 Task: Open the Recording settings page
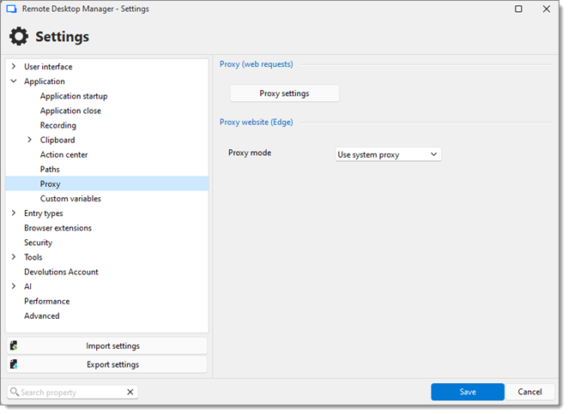58,125
